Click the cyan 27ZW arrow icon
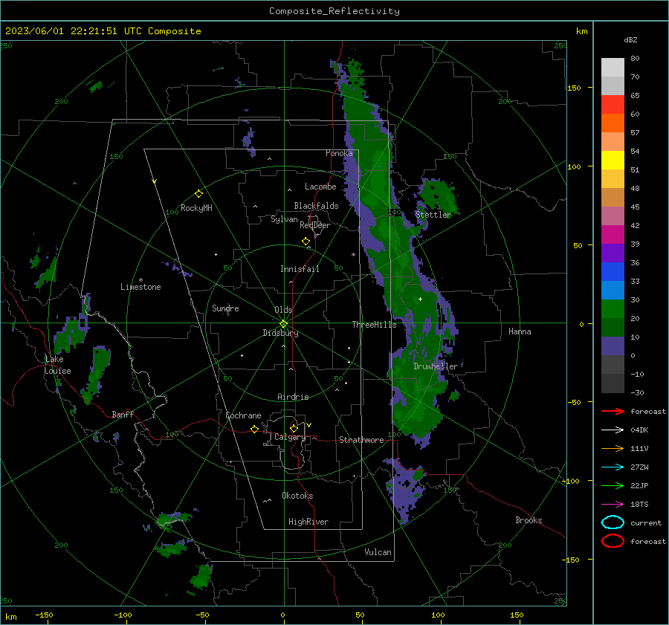The height and width of the screenshot is (625, 669). pyautogui.click(x=613, y=467)
